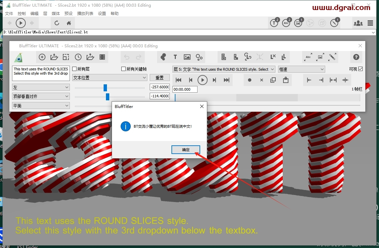
Task: Click the 确定 button in the BluffTitler dialog
Action: tap(185, 150)
